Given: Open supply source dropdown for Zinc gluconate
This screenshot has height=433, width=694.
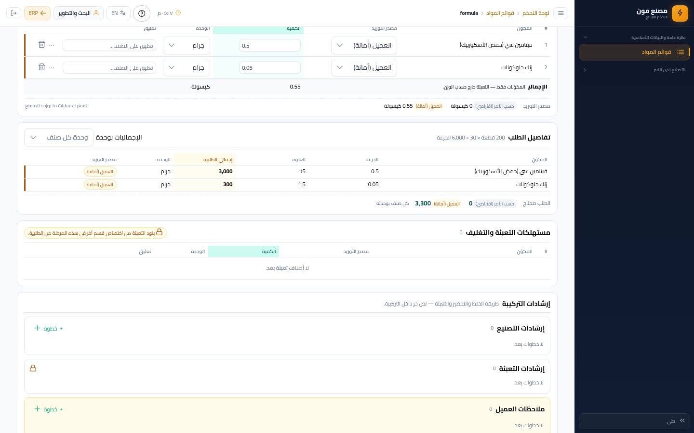Looking at the screenshot, I should pyautogui.click(x=364, y=67).
